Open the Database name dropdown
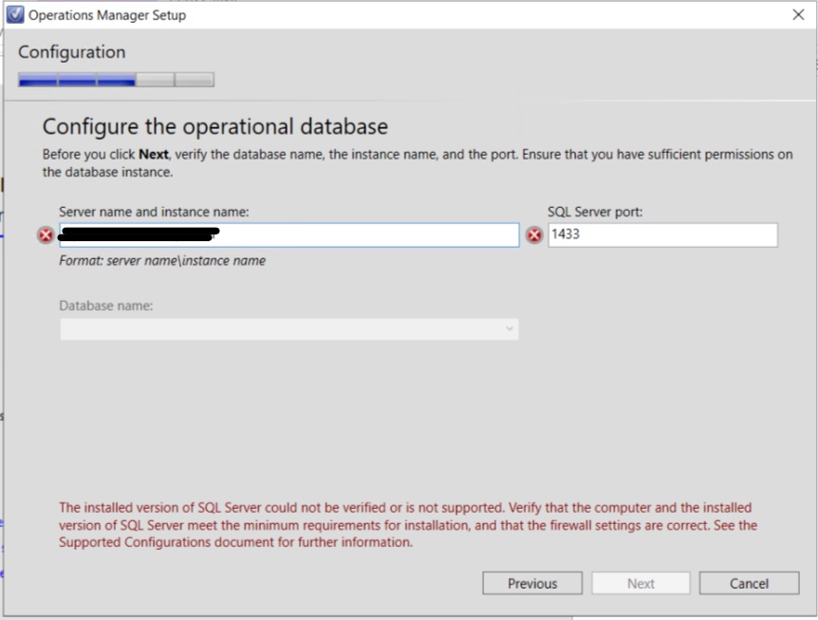818x620 pixels. (x=289, y=329)
